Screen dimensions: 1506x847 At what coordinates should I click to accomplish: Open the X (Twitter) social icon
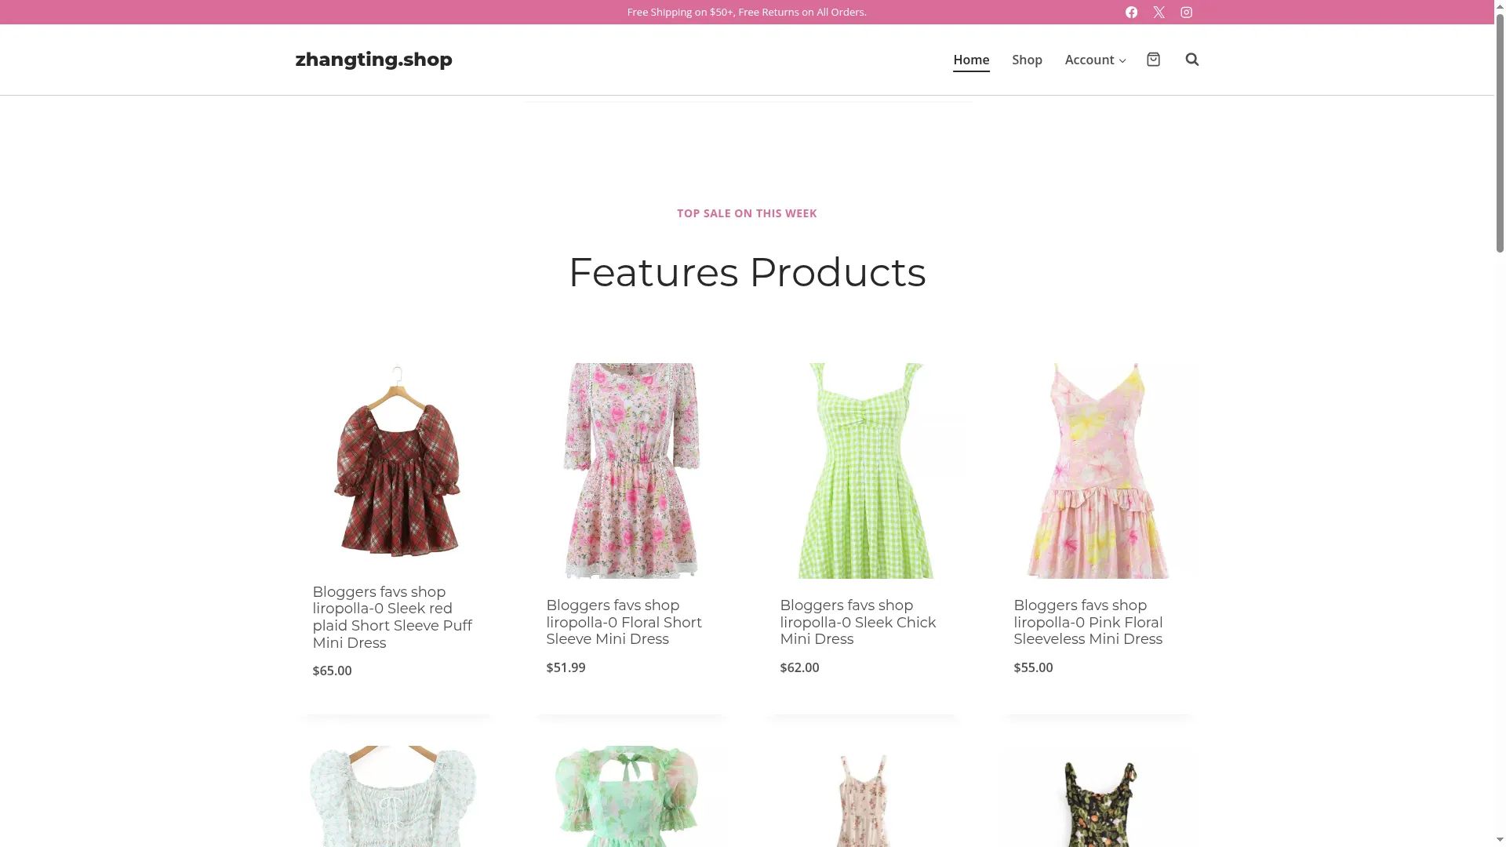(1159, 12)
